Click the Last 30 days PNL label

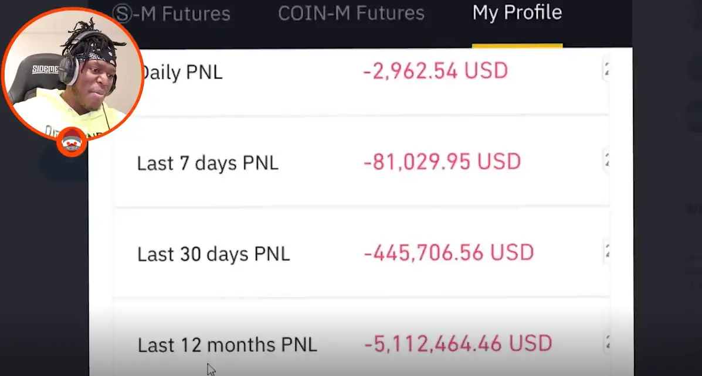pos(213,254)
